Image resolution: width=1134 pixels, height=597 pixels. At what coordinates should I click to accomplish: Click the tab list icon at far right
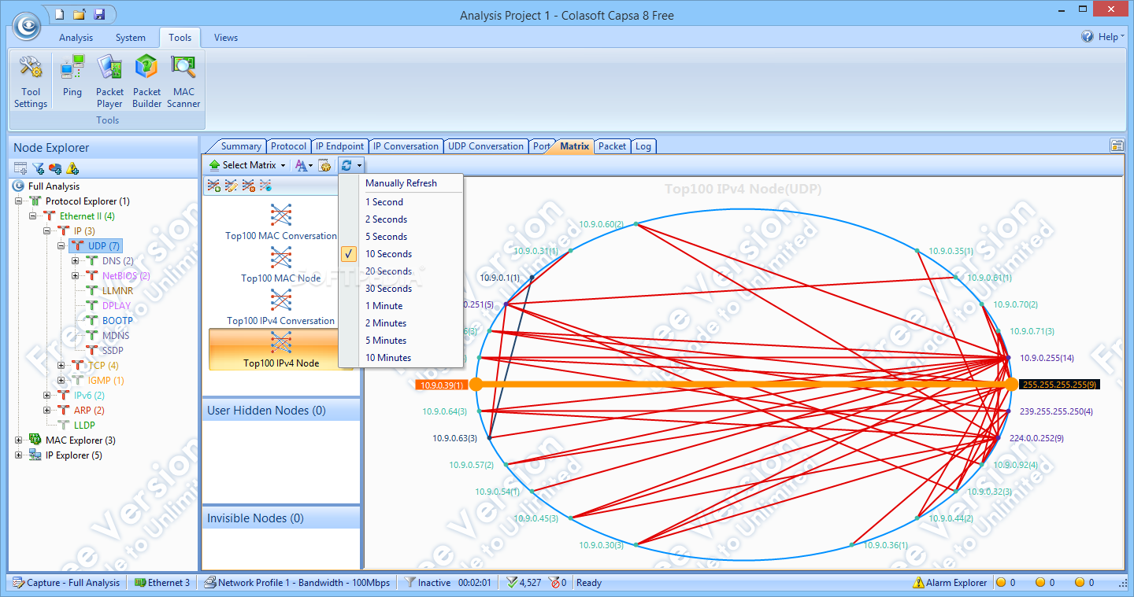point(1117,146)
